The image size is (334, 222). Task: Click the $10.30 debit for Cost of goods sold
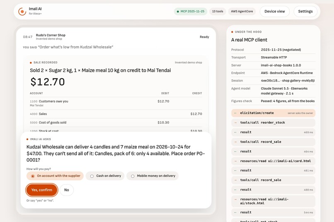tap(163, 123)
